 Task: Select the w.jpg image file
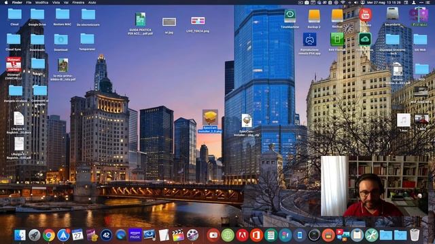tap(169, 22)
